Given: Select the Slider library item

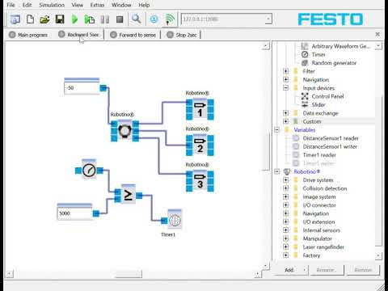Looking at the screenshot, I should tap(318, 104).
